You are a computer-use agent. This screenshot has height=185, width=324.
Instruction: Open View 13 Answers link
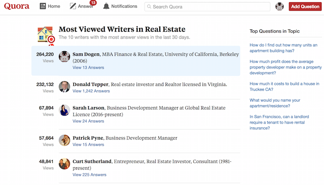(x=88, y=68)
